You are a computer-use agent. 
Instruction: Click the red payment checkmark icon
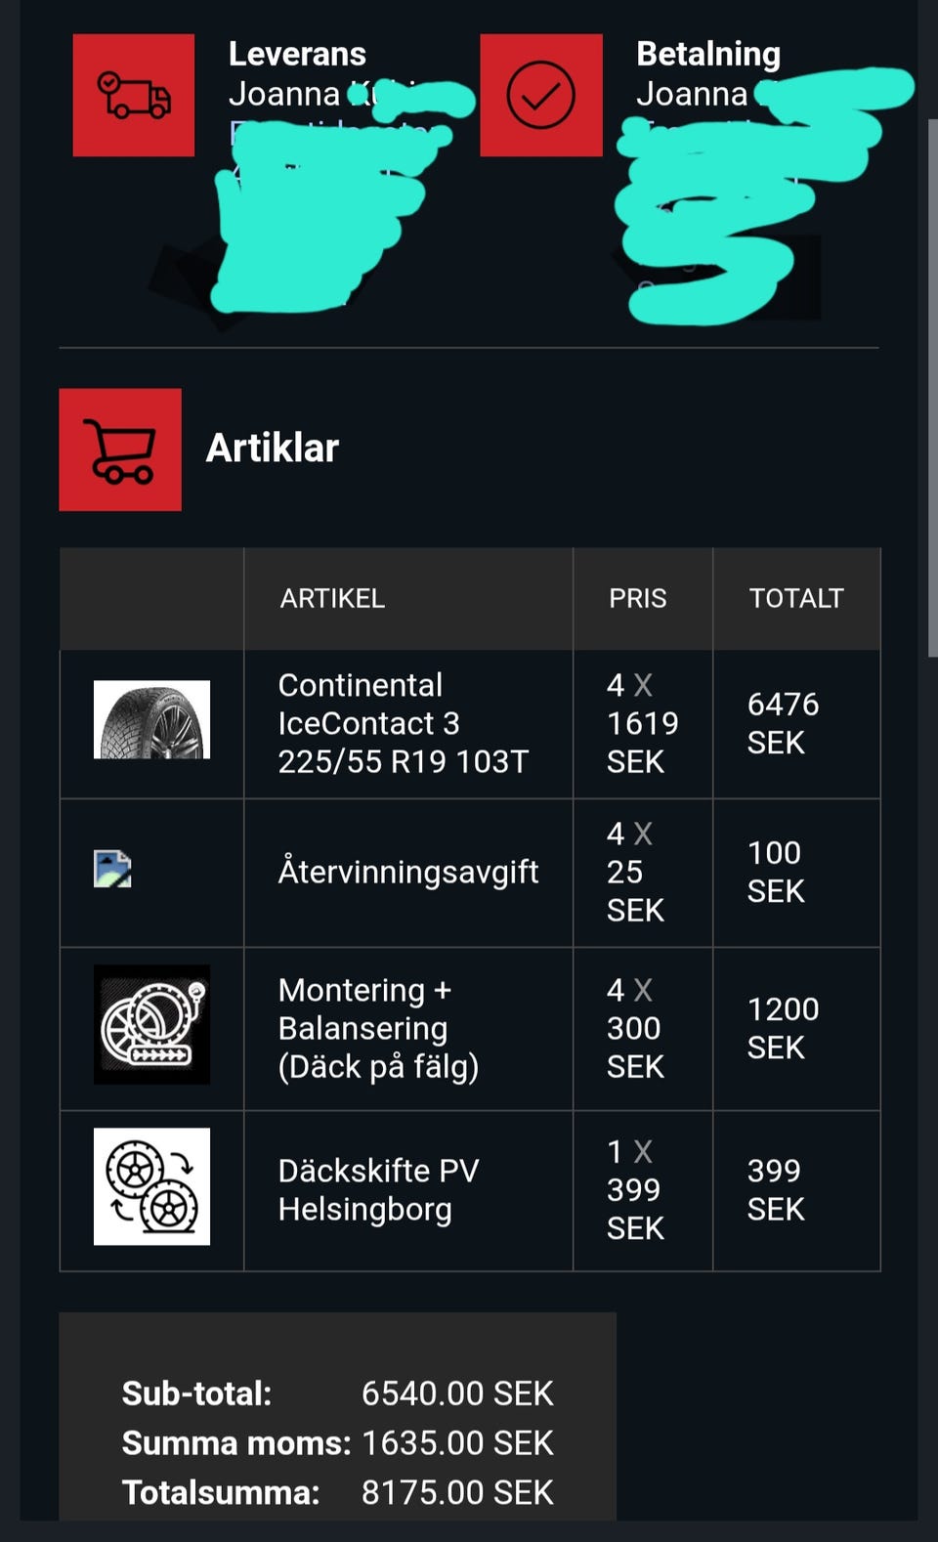[x=540, y=96]
